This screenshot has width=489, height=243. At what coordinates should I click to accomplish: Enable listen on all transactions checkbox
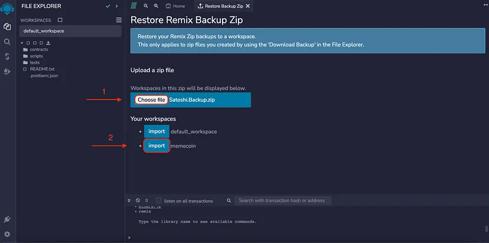point(159,201)
